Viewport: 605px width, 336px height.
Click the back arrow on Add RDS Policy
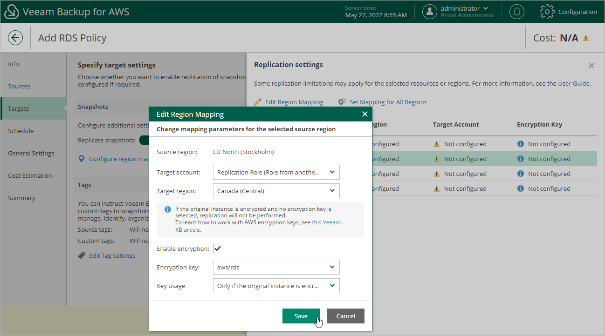pos(15,37)
